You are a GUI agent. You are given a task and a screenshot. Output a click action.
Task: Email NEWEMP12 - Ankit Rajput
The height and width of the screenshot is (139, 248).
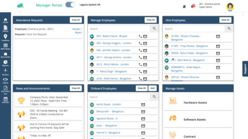click(218, 68)
